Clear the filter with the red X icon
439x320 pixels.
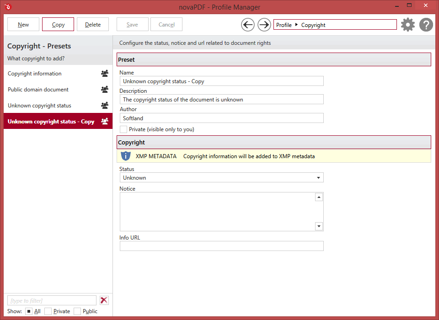pos(104,300)
